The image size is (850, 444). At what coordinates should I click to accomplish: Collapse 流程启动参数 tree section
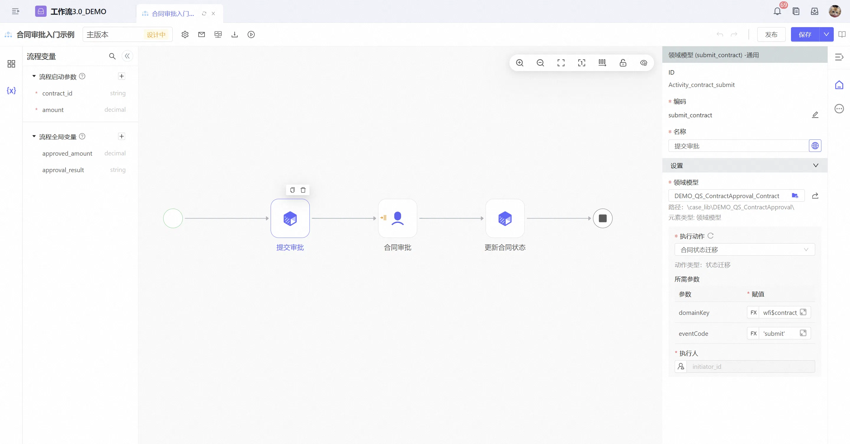[x=34, y=76]
